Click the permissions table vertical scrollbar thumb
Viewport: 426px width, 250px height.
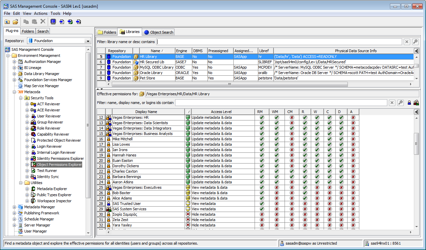417,143
